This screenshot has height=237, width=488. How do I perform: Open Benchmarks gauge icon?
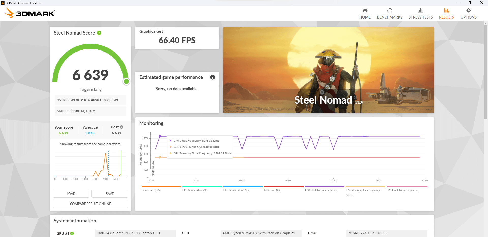point(390,10)
